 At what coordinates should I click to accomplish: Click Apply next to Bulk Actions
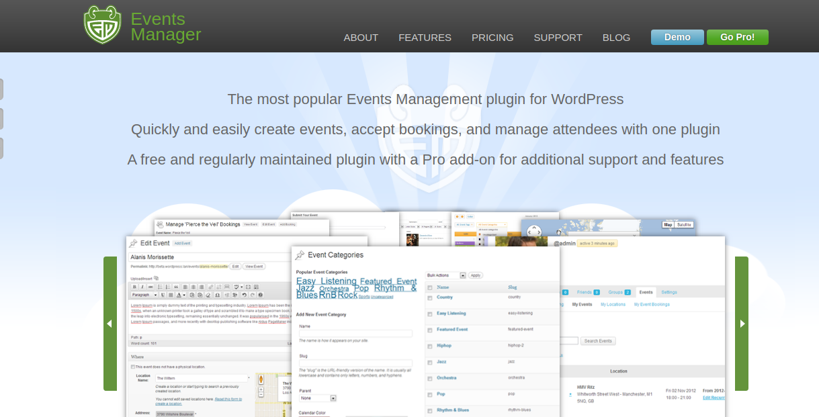476,275
